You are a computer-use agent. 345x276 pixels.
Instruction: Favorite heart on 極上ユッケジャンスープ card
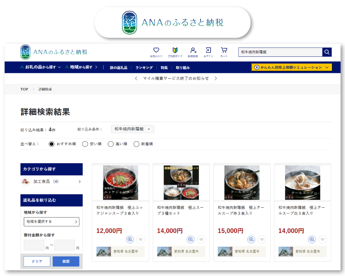[141, 239]
